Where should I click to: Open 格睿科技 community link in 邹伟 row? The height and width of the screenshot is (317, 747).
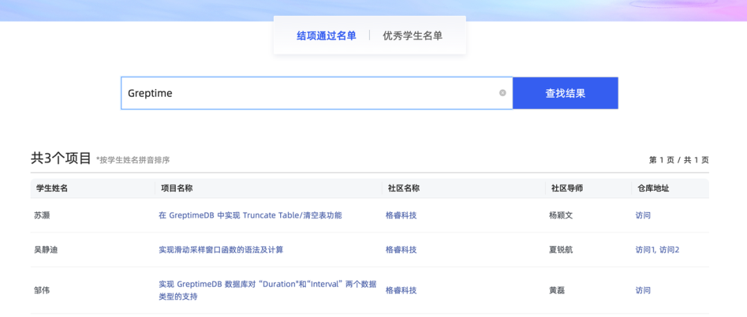pyautogui.click(x=401, y=290)
